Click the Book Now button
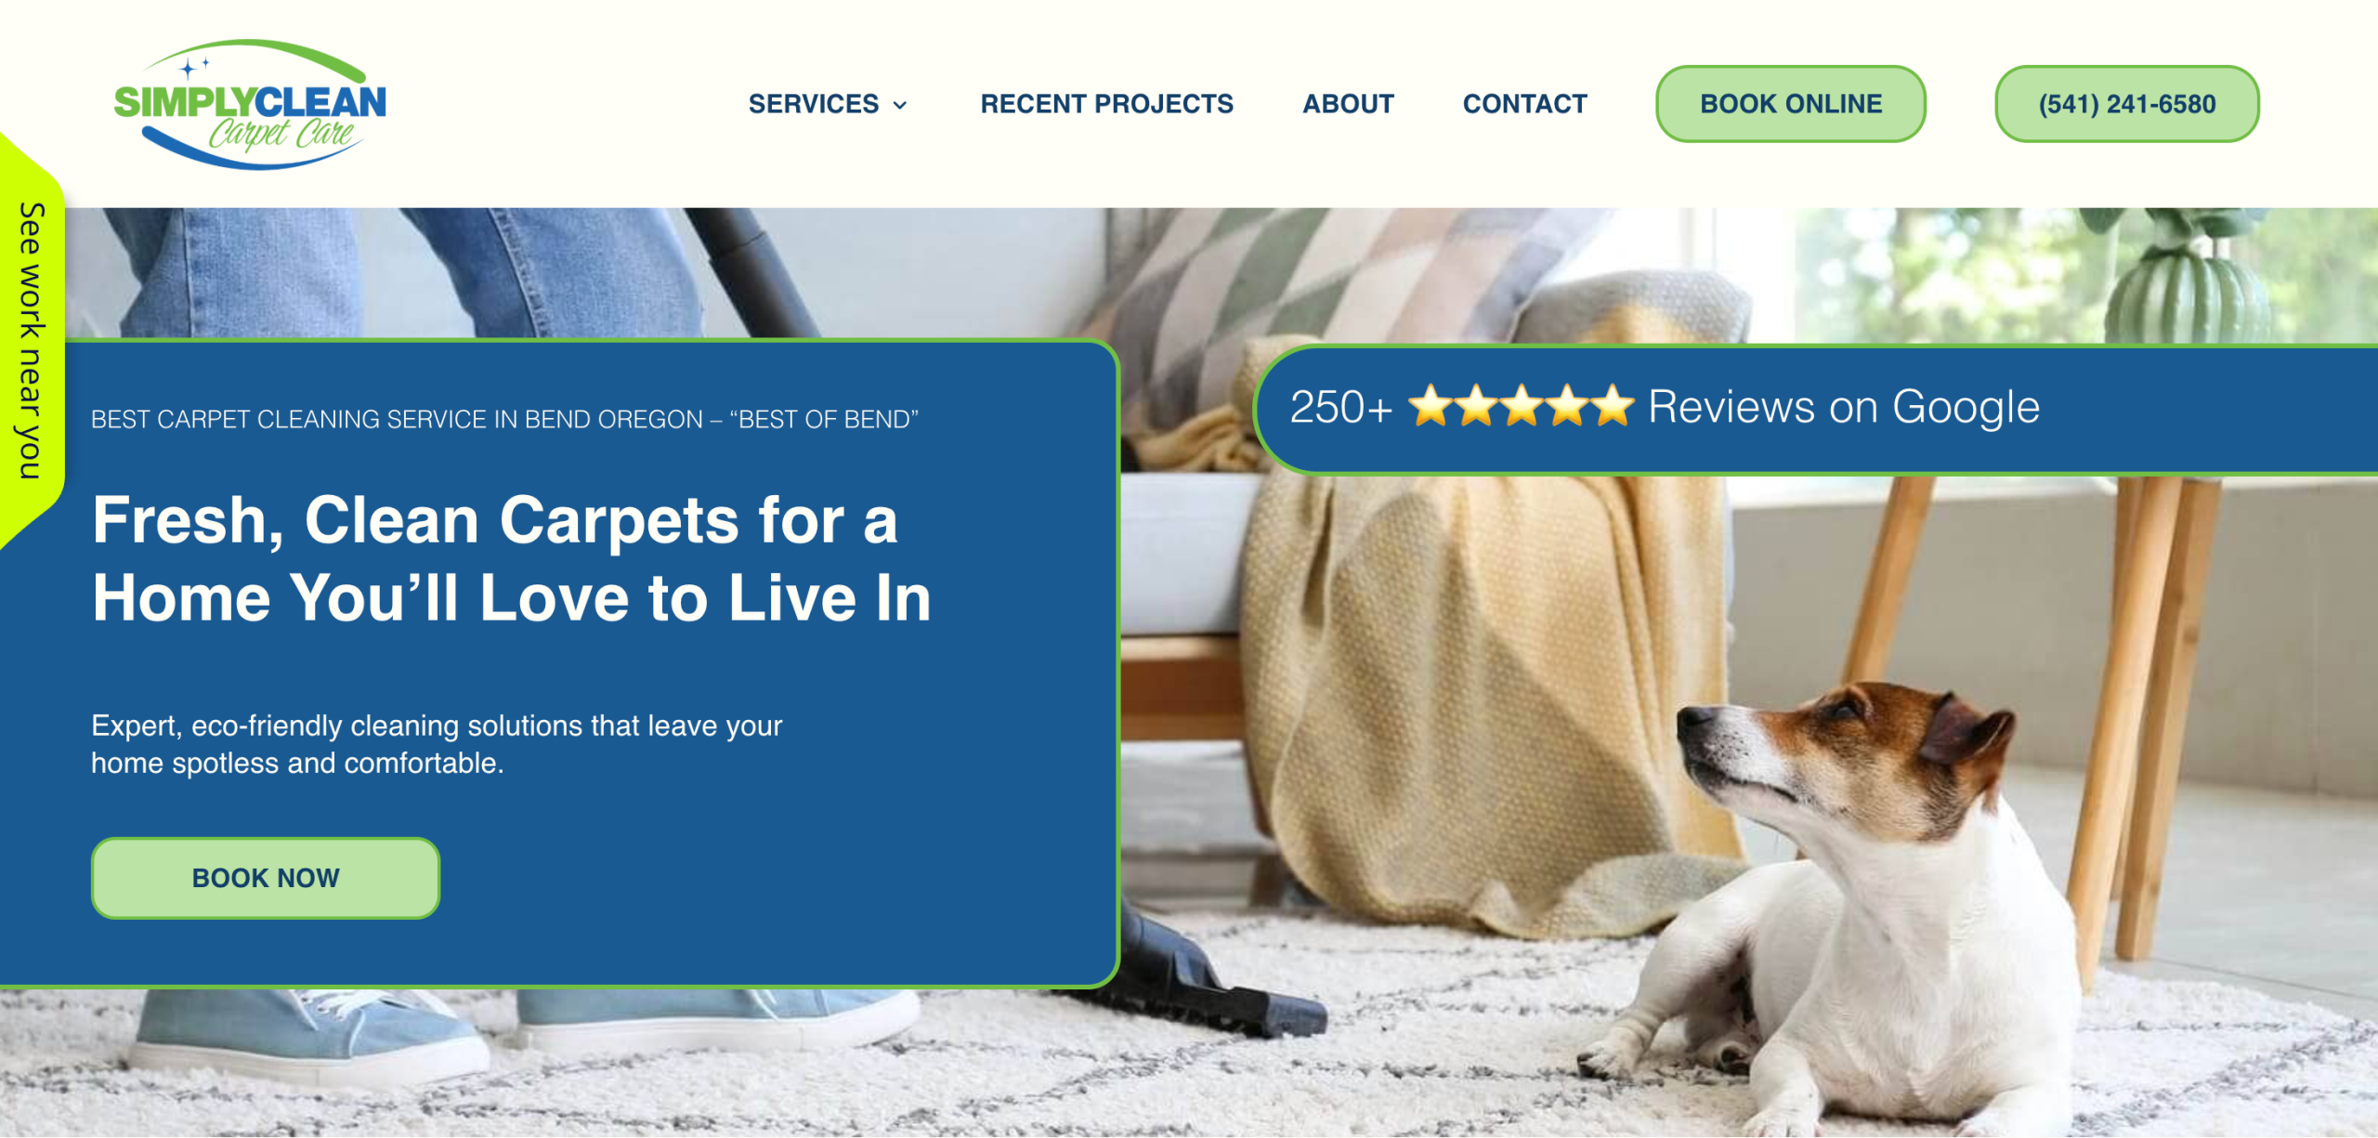Image resolution: width=2378 pixels, height=1138 pixels. (266, 878)
